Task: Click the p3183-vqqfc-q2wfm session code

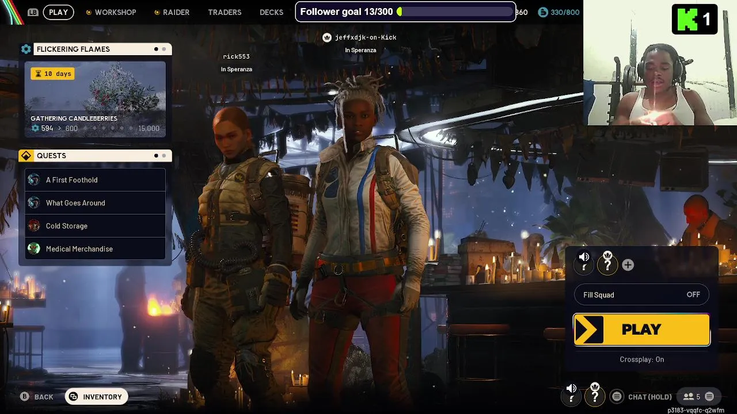Action: point(696,411)
